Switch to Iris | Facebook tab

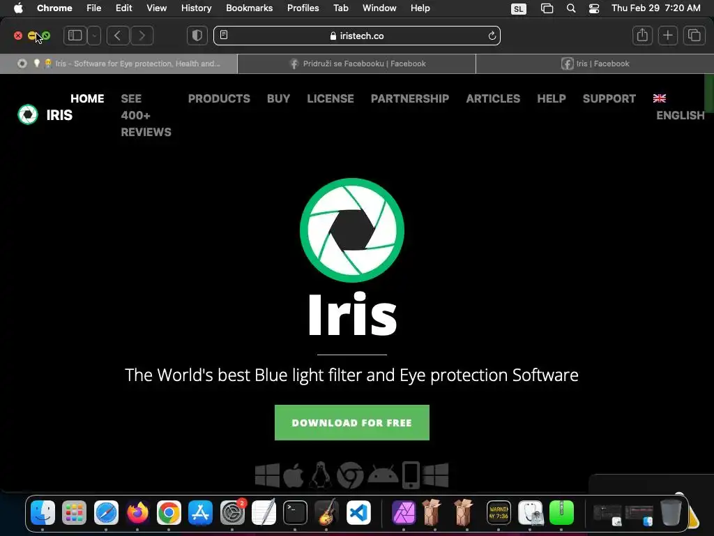(x=595, y=64)
